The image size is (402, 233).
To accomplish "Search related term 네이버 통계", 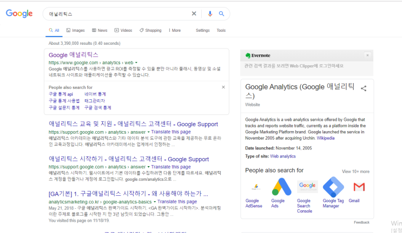I will [x=95, y=94].
